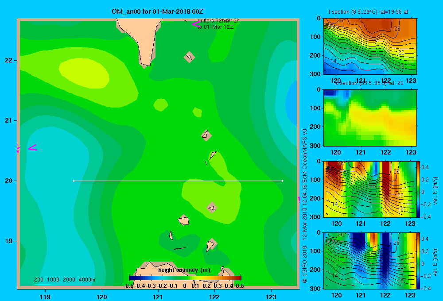This screenshot has height=301, width=443.
Task: Click the '0.5' color bar maximum label
Action: (x=240, y=286)
